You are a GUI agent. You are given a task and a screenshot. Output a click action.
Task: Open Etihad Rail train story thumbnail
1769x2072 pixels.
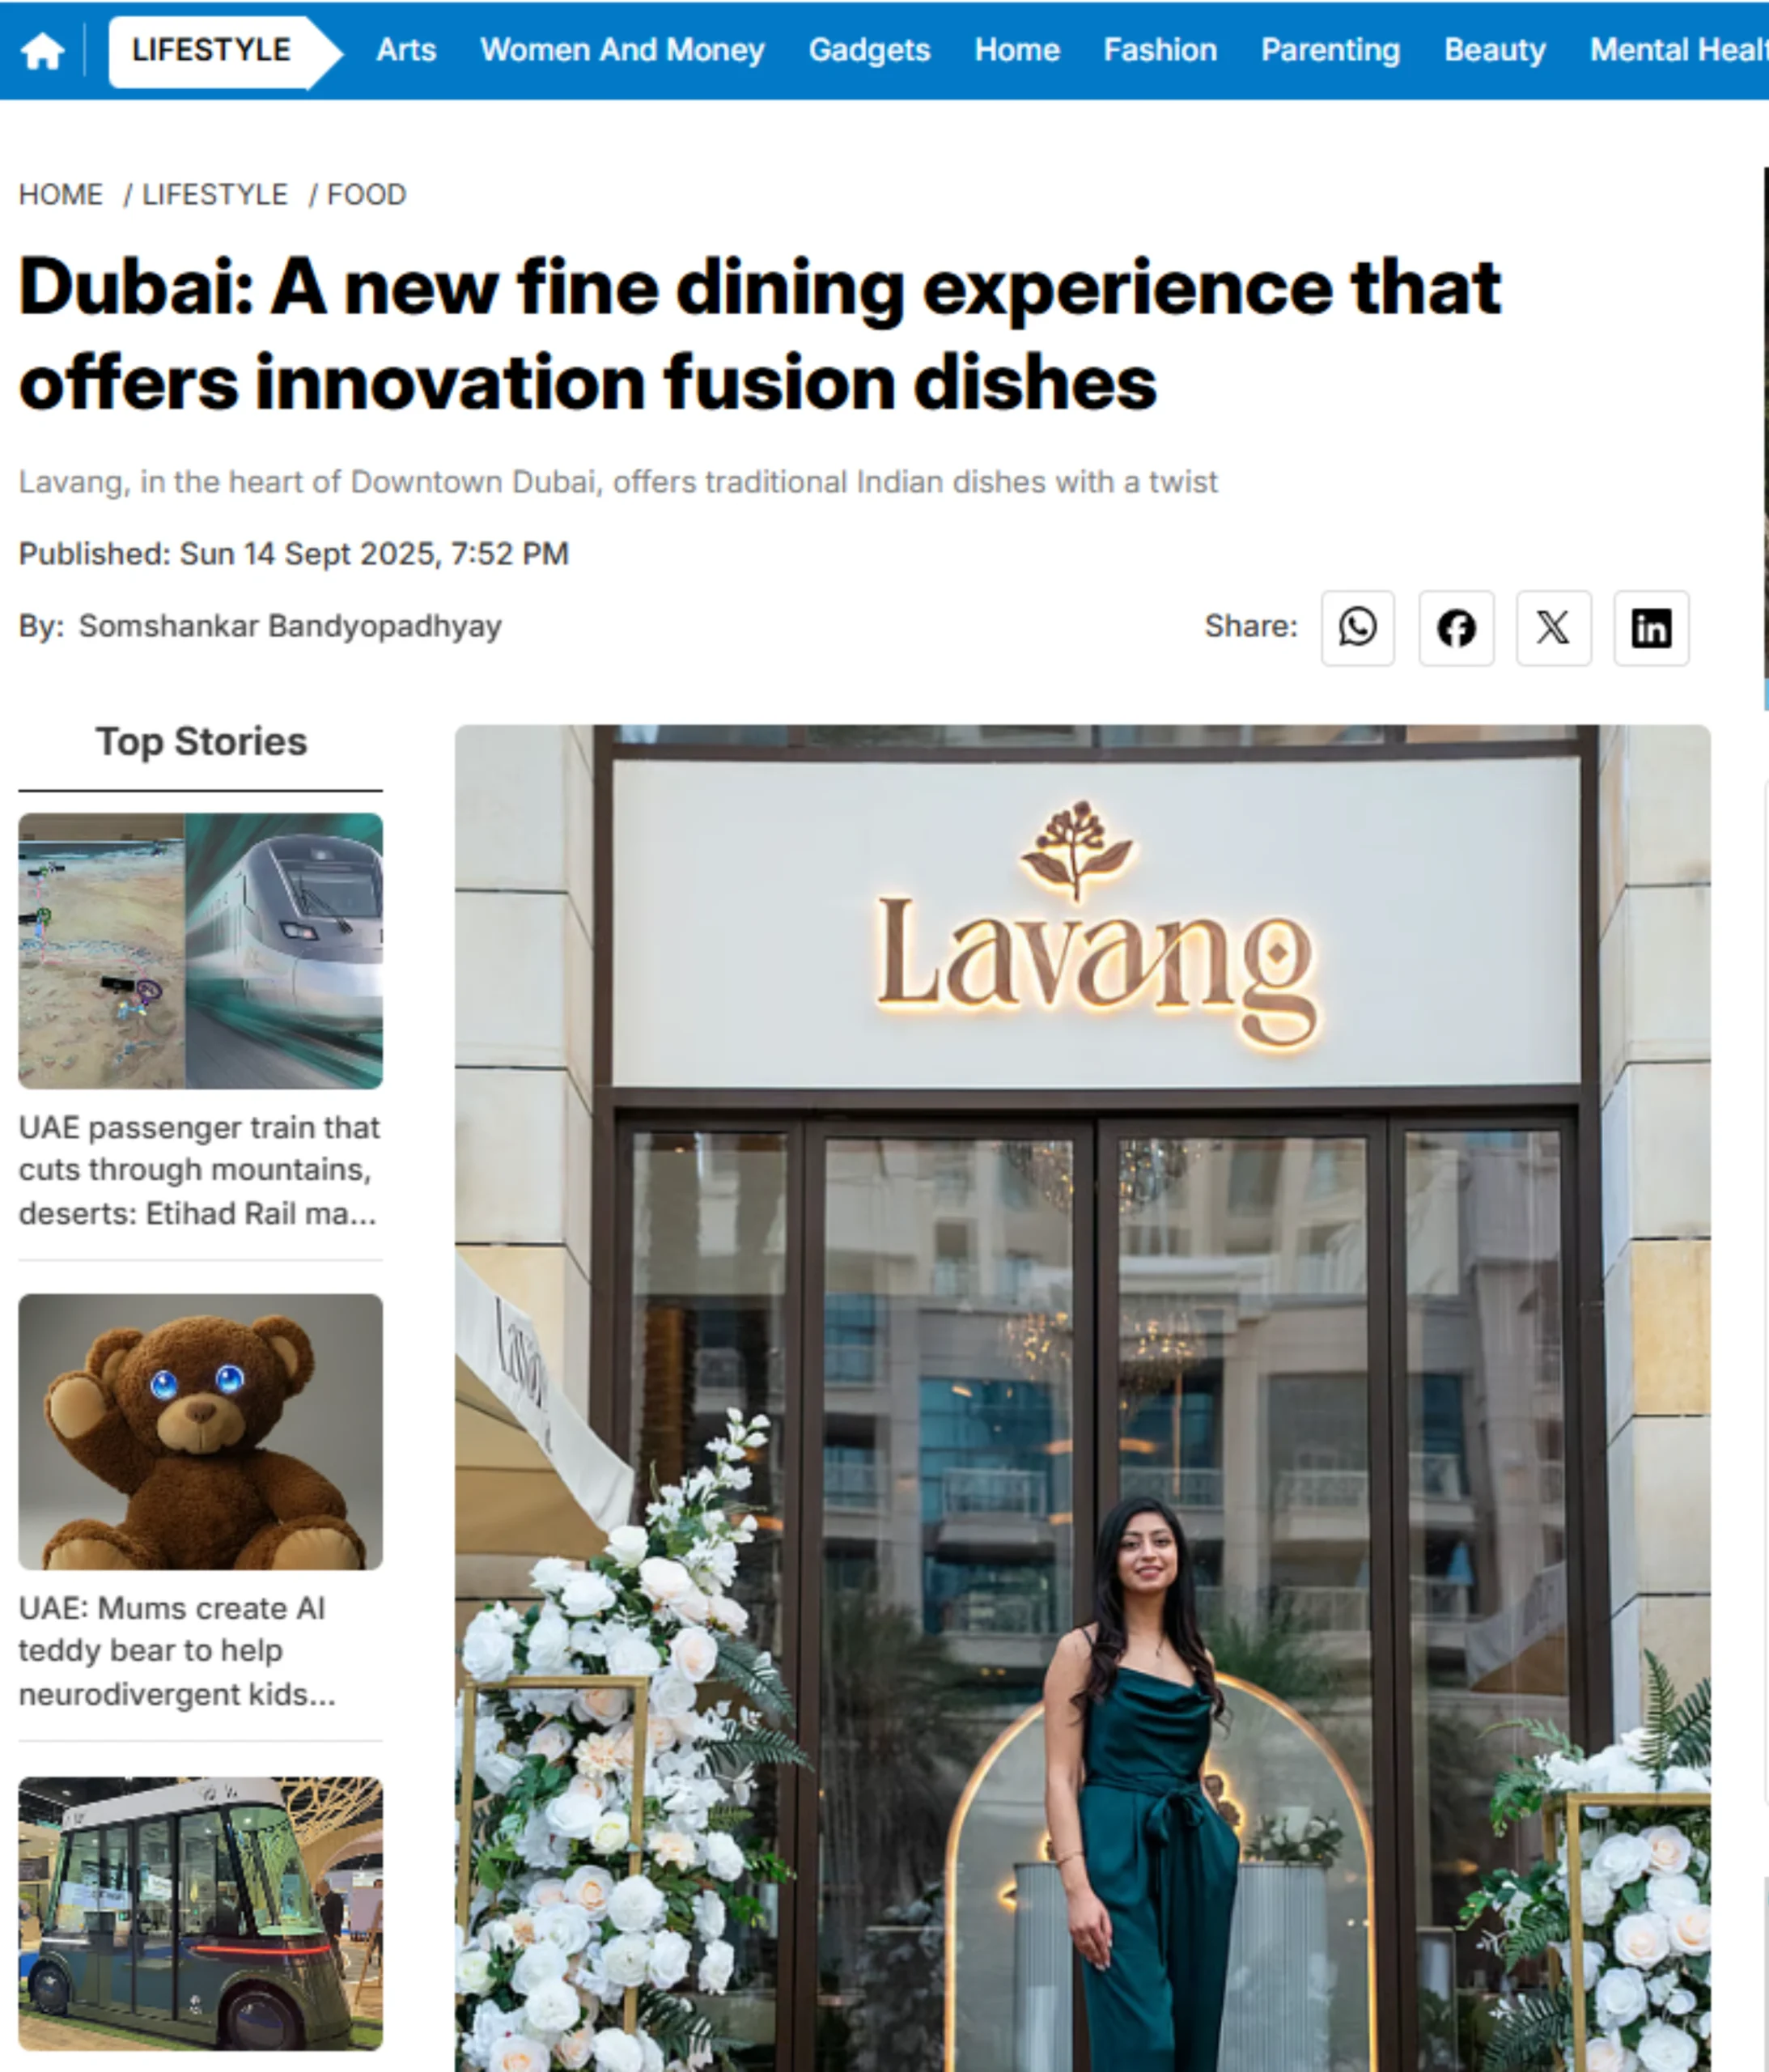tap(200, 950)
